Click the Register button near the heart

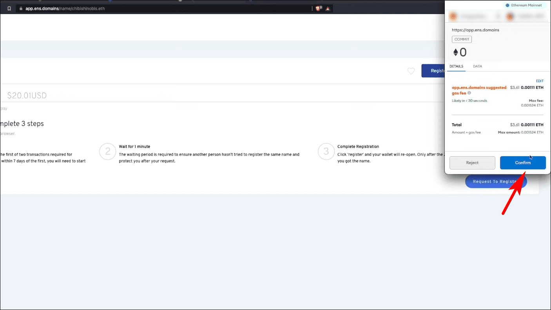tap(433, 71)
